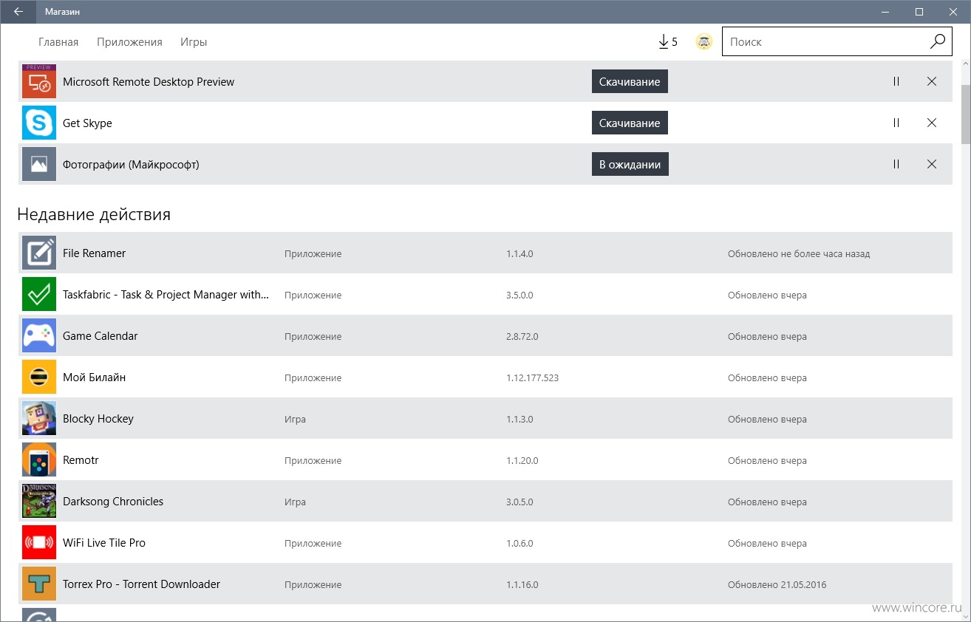Select the Мой Билайн title

[x=94, y=377]
